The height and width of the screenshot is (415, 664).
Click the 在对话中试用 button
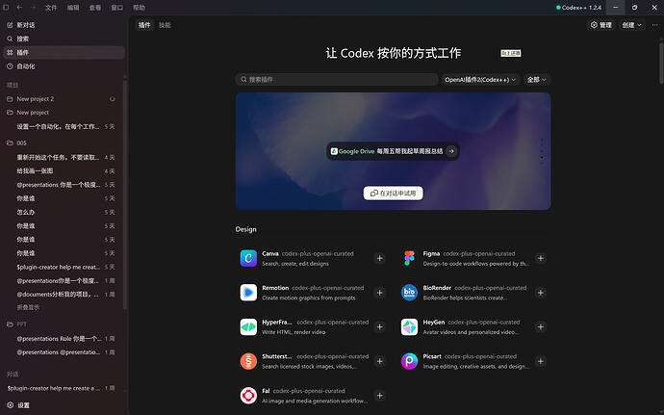click(x=393, y=193)
